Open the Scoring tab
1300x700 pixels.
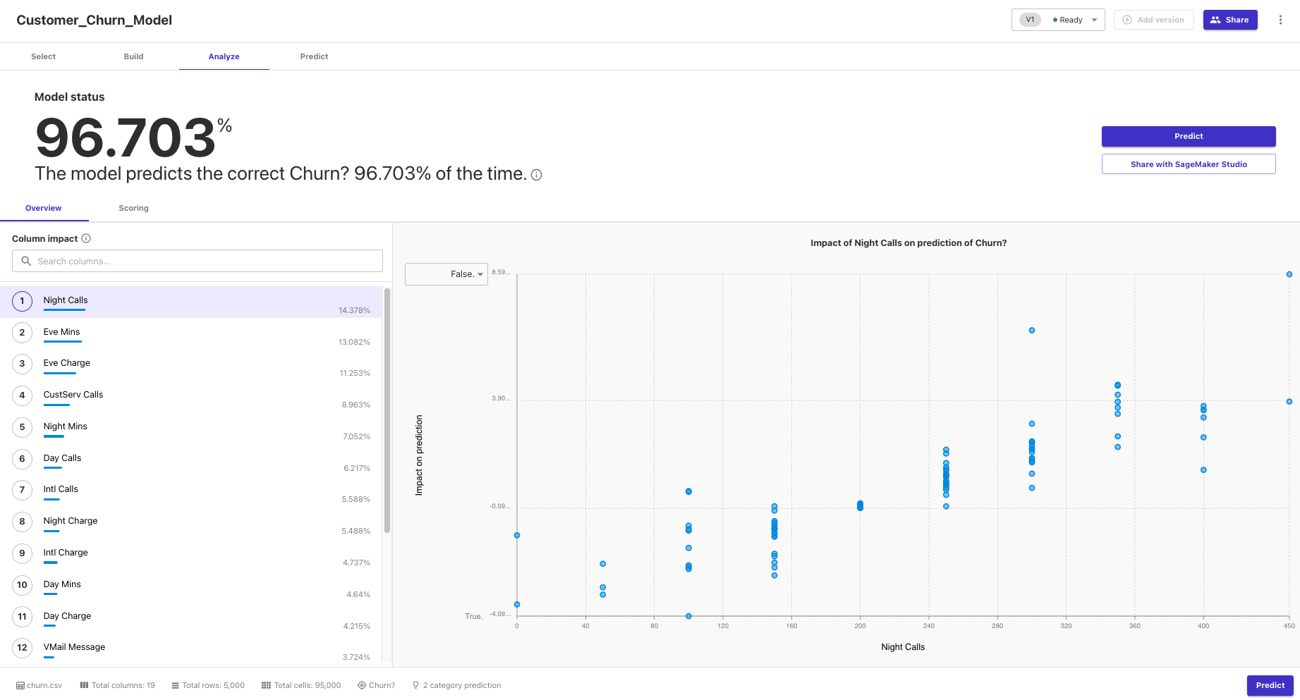[133, 208]
